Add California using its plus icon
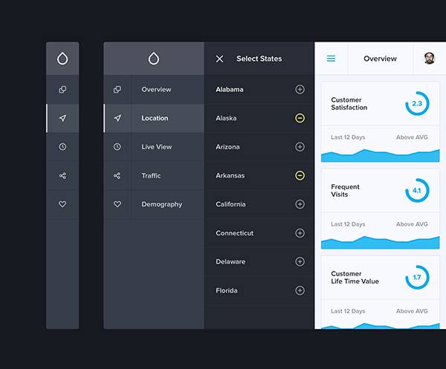Viewport: 446px width, 369px height. coord(300,204)
